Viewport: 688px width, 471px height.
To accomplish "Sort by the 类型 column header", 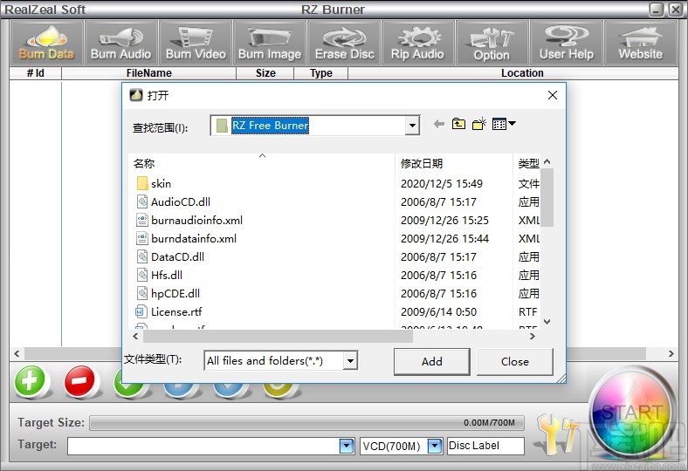I will [x=528, y=163].
